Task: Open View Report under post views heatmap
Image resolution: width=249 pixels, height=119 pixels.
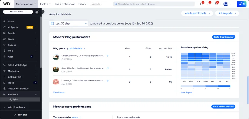Action: point(186,92)
